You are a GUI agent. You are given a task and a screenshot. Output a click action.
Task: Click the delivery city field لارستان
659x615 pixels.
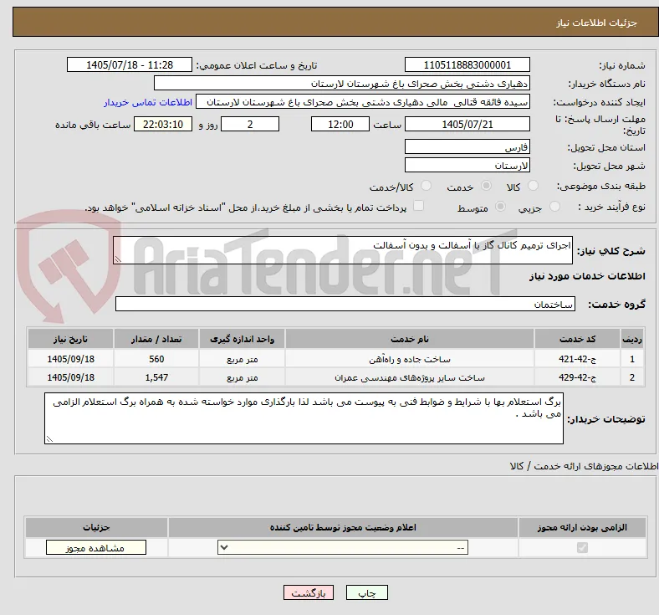point(467,165)
